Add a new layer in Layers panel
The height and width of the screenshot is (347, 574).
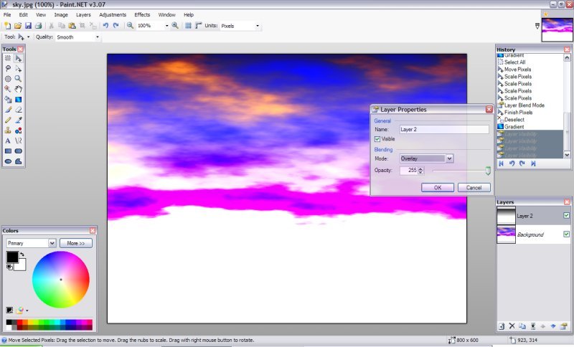pos(501,326)
